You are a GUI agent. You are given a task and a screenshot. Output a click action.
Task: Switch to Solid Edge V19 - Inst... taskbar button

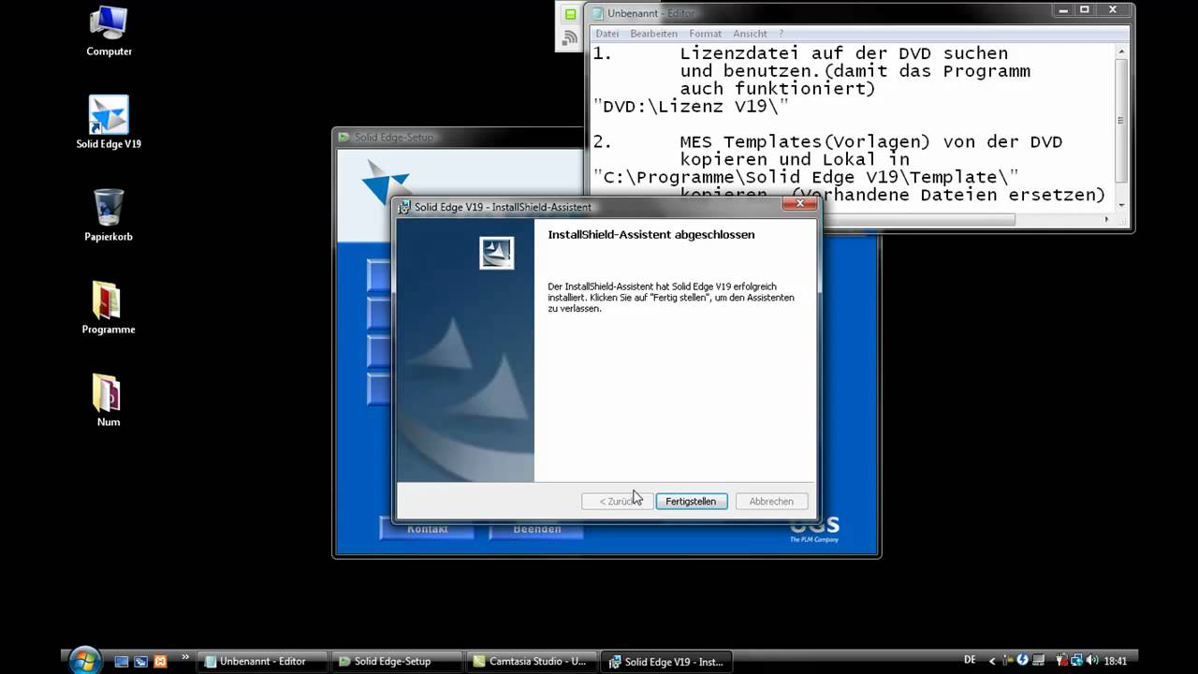[x=667, y=661]
